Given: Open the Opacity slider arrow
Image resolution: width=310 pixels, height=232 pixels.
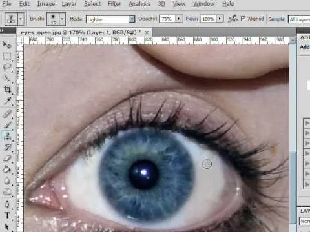Looking at the screenshot, I should (179, 19).
